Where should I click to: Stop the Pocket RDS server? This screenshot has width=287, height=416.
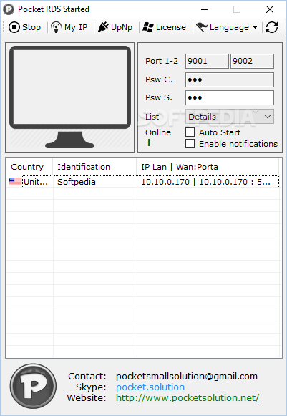[24, 27]
